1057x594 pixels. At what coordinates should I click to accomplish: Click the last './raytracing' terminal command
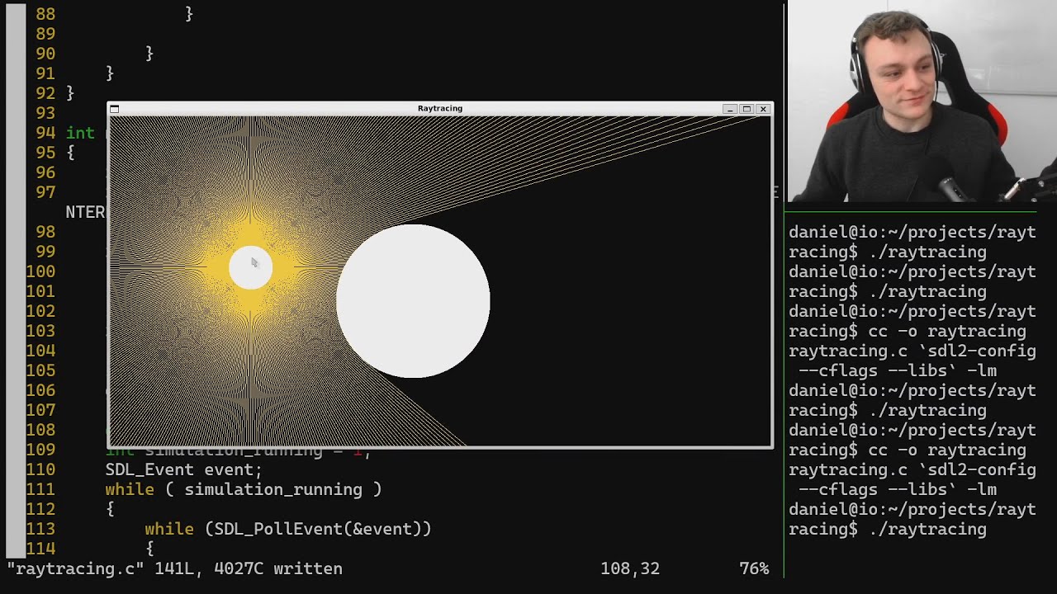click(x=928, y=529)
